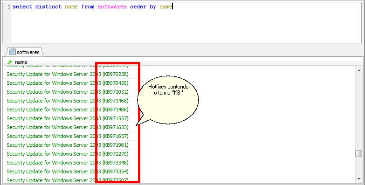This screenshot has height=185, width=365.
Task: Select row containing KB971961
Action: click(x=73, y=145)
